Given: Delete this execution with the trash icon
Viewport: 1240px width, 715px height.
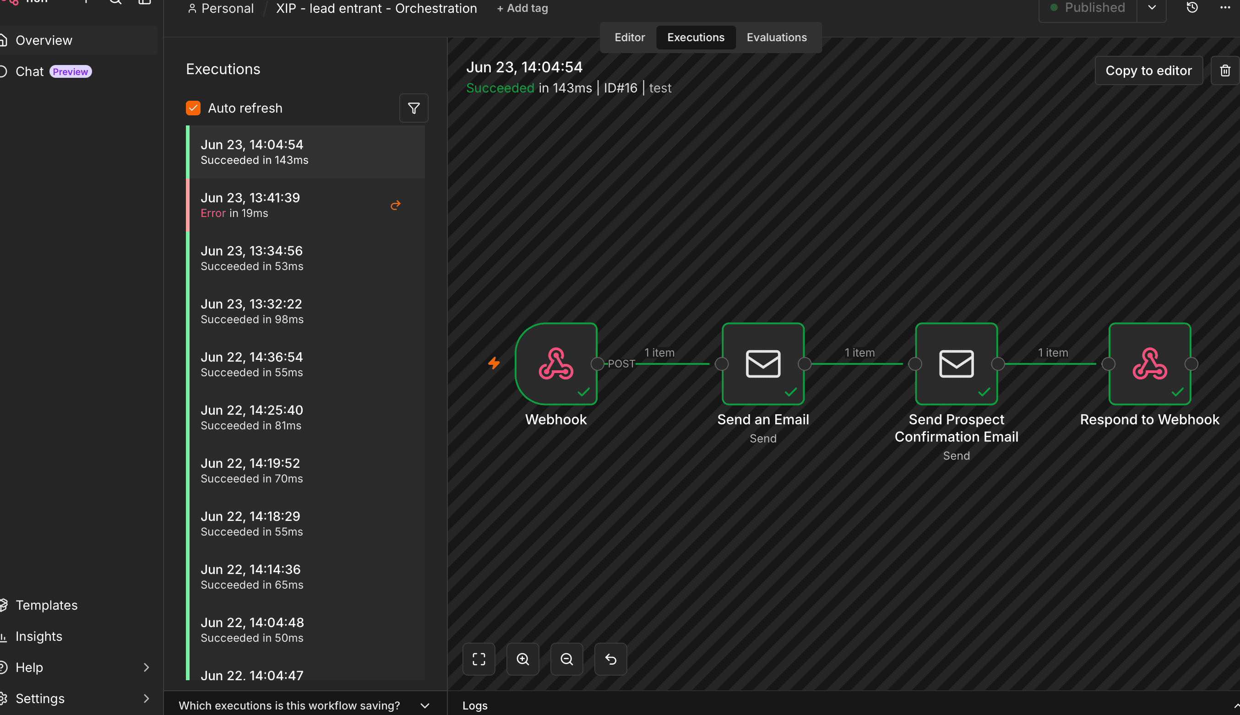Looking at the screenshot, I should click(1225, 70).
